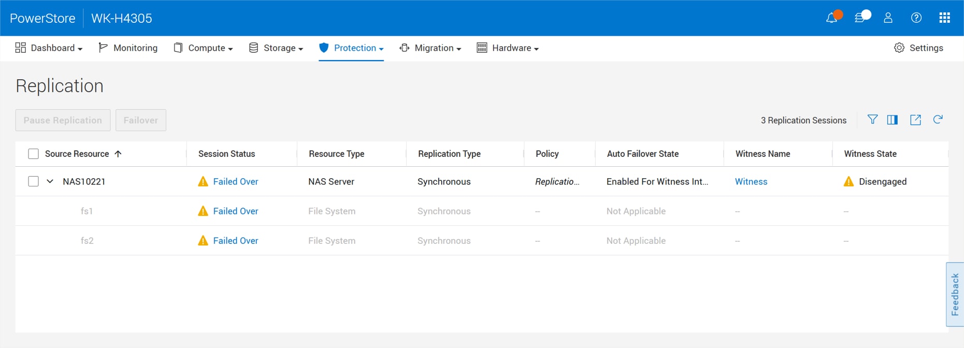The width and height of the screenshot is (964, 348).
Task: Go to the Monitoring page
Action: (128, 48)
